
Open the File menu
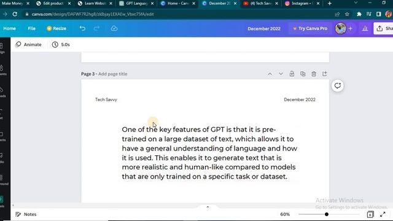coord(31,29)
